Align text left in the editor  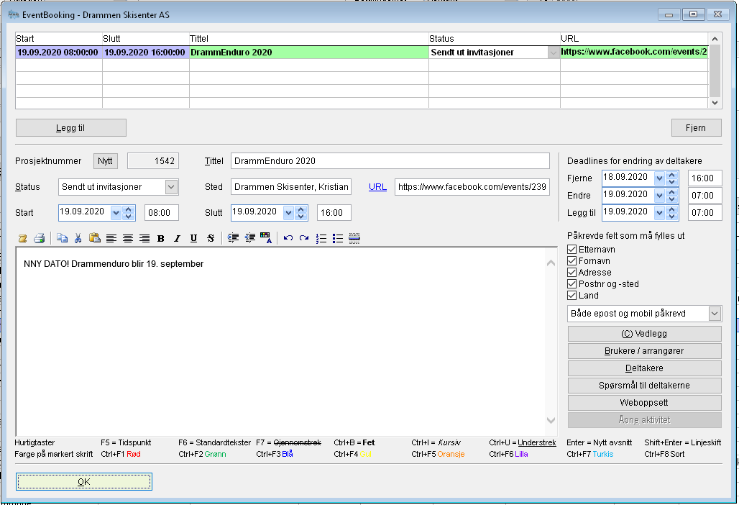[x=111, y=239]
